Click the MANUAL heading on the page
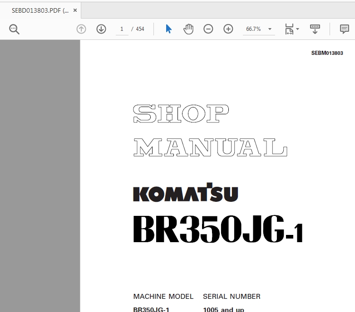This screenshot has width=355, height=312. 210,147
